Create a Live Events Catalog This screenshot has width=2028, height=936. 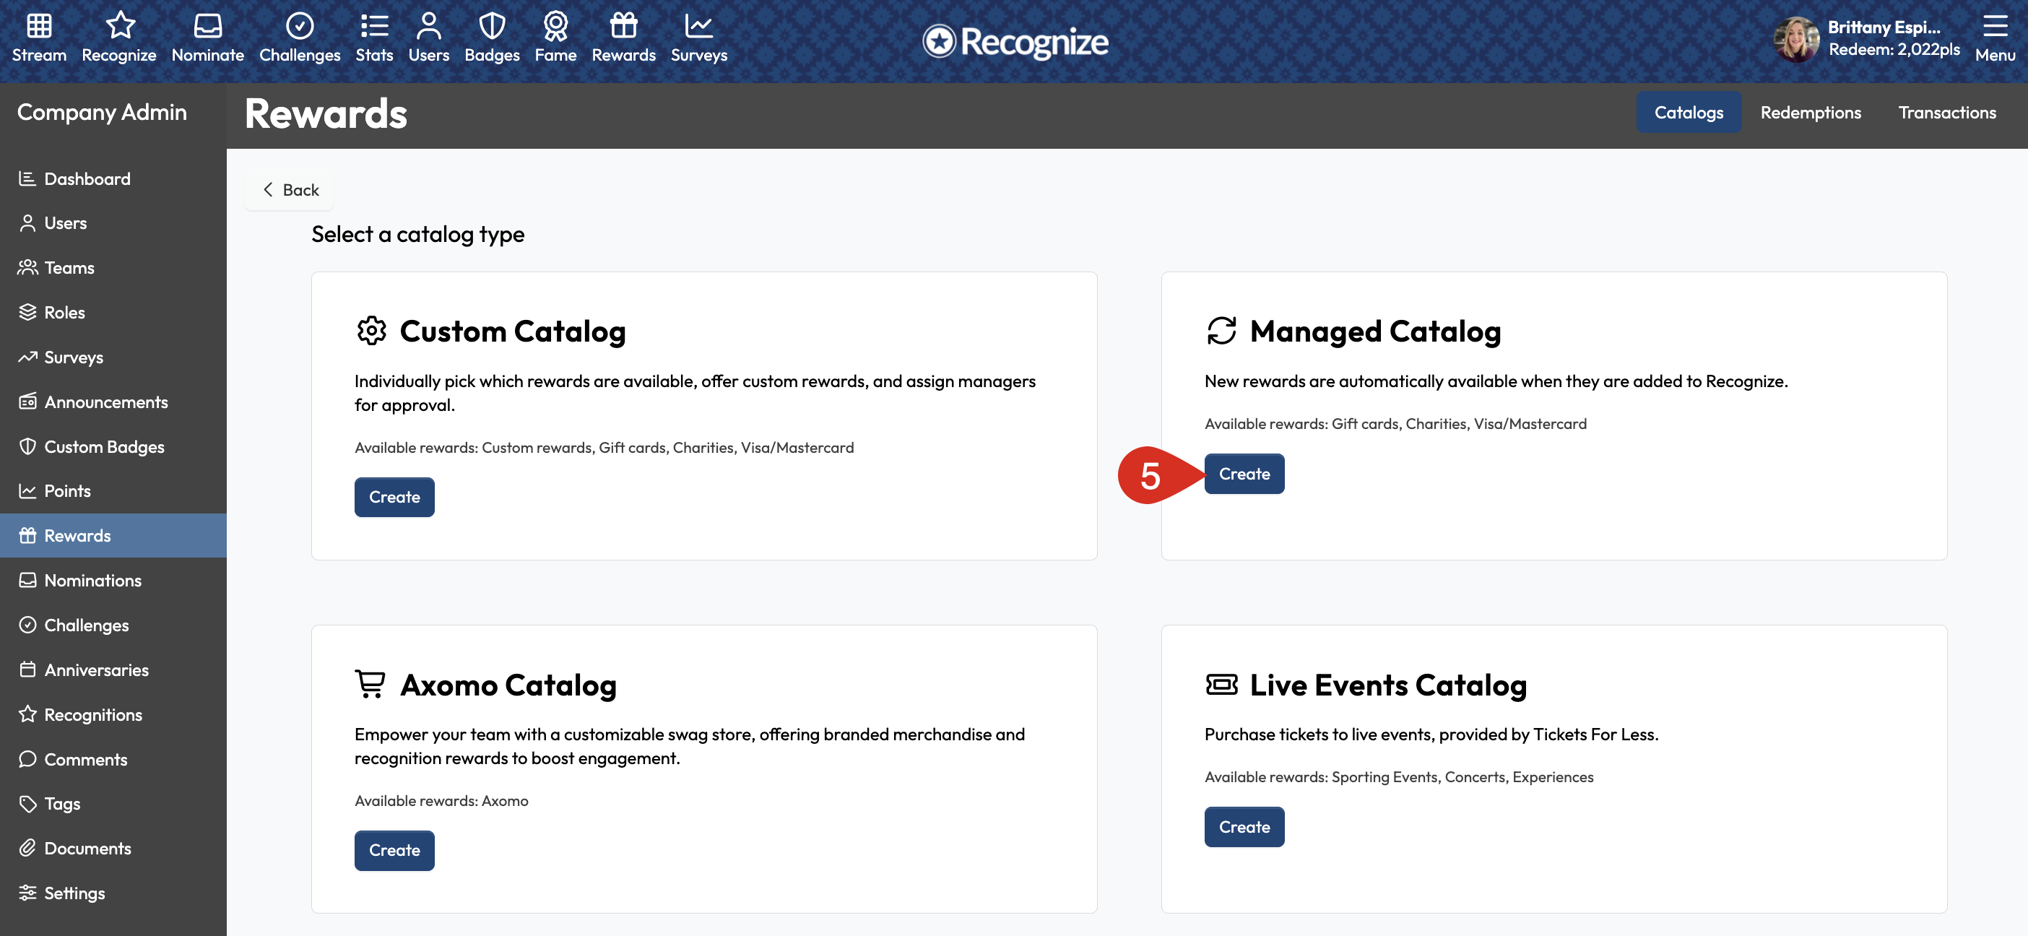pos(1244,826)
